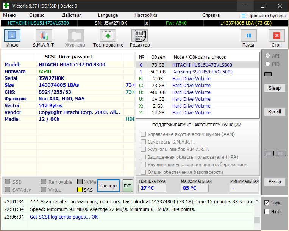
Task: Open the Меню menu
Action: click(x=9, y=15)
